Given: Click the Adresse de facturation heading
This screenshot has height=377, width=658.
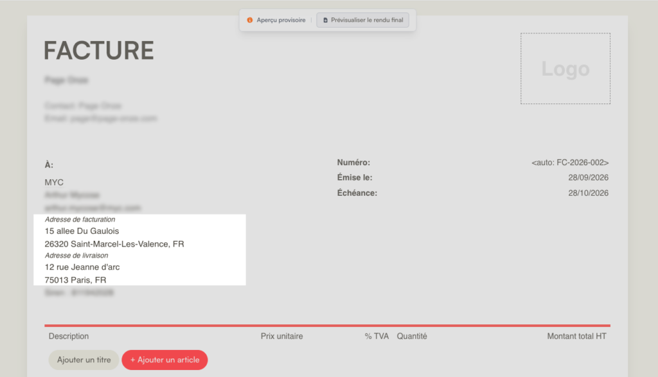Looking at the screenshot, I should click(80, 219).
